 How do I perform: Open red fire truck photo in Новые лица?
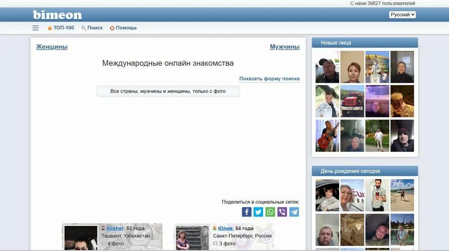(x=352, y=101)
